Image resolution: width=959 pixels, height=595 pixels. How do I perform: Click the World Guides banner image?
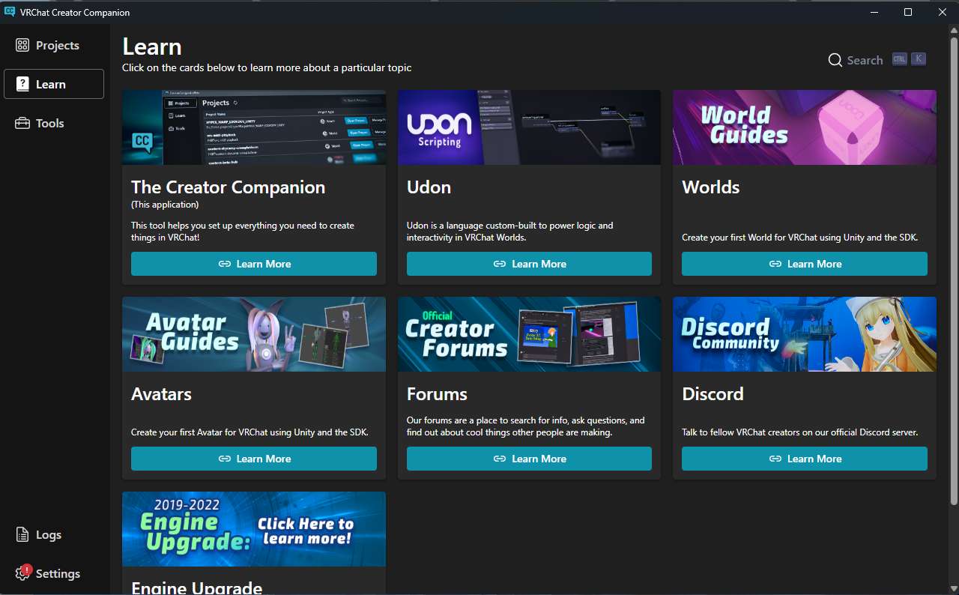(x=804, y=127)
